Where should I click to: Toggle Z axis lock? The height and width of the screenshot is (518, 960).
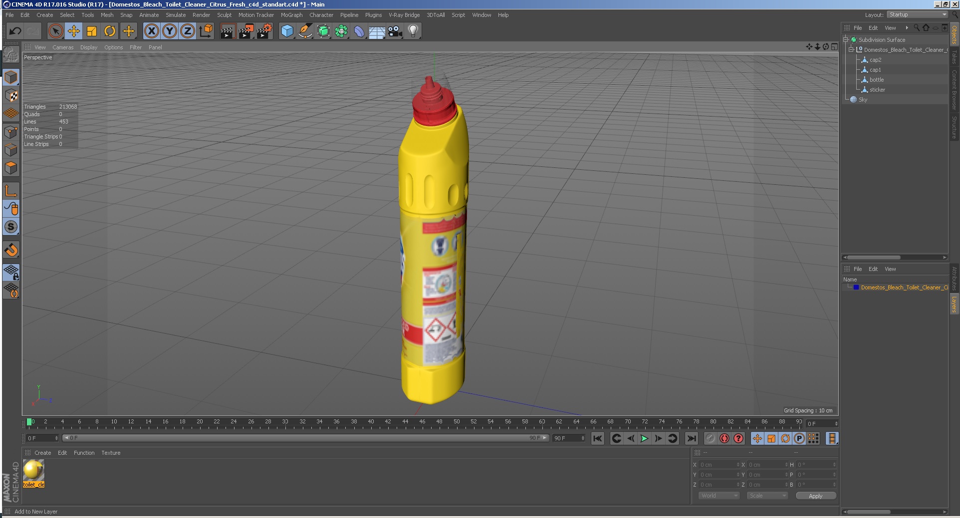(188, 31)
